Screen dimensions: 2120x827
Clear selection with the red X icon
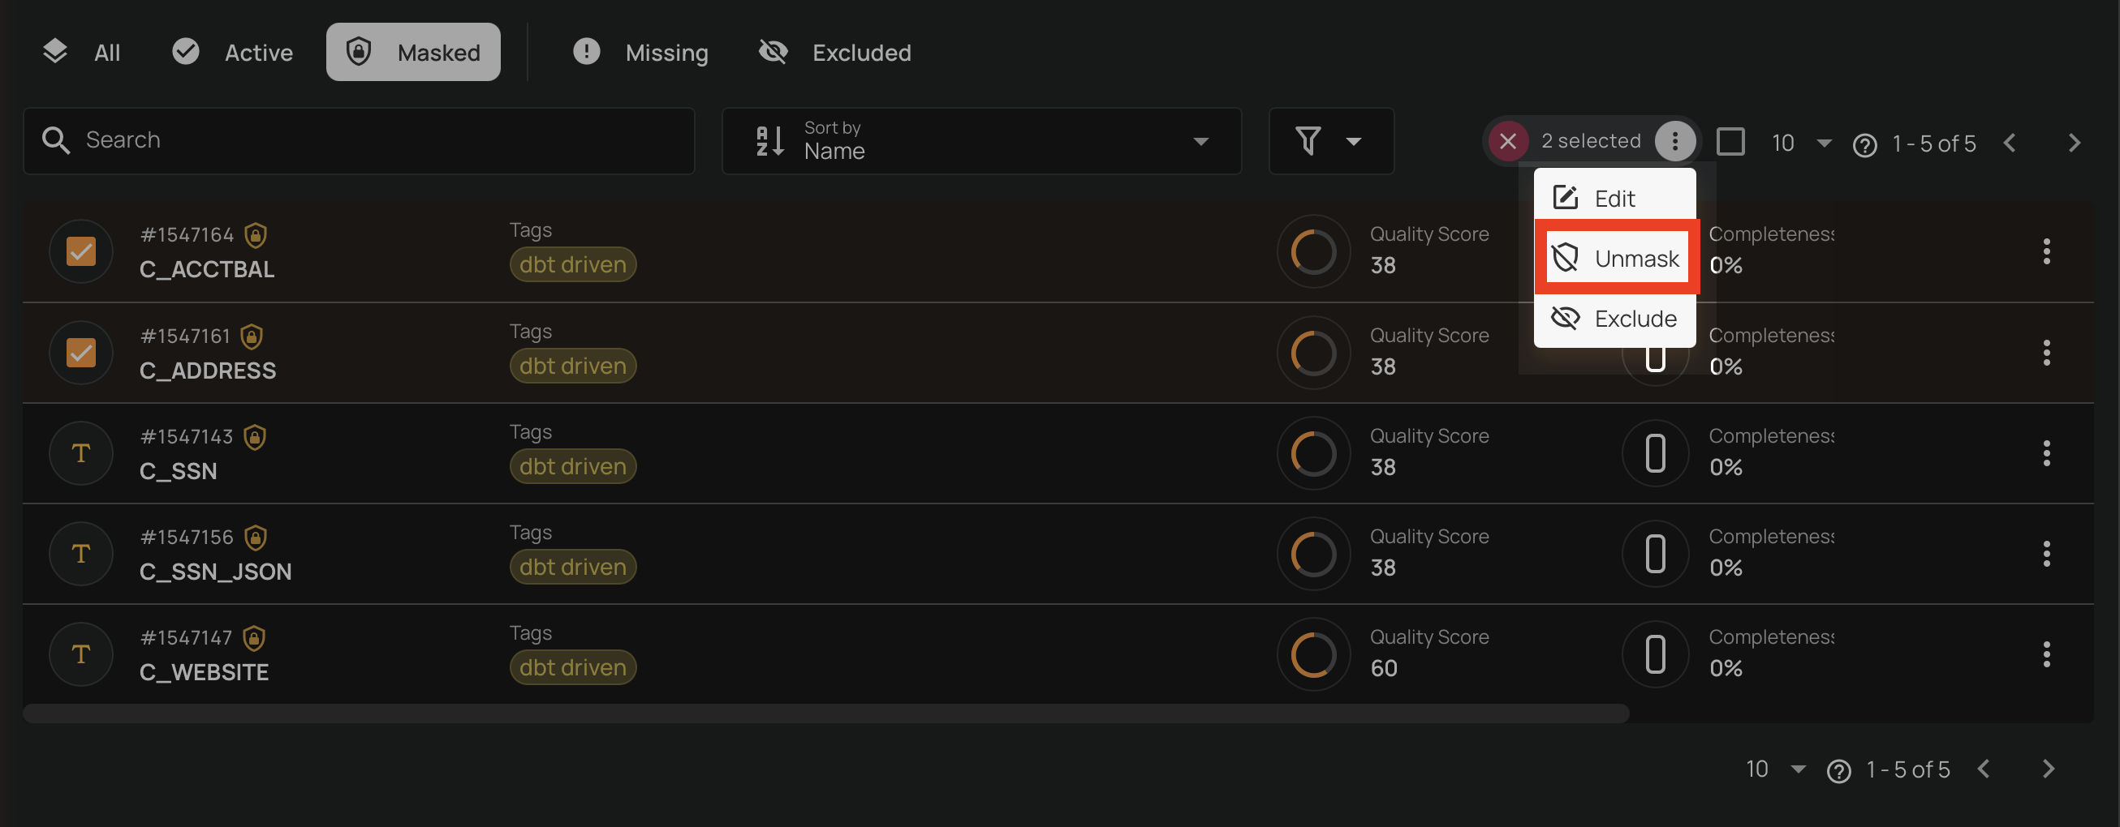[1508, 141]
